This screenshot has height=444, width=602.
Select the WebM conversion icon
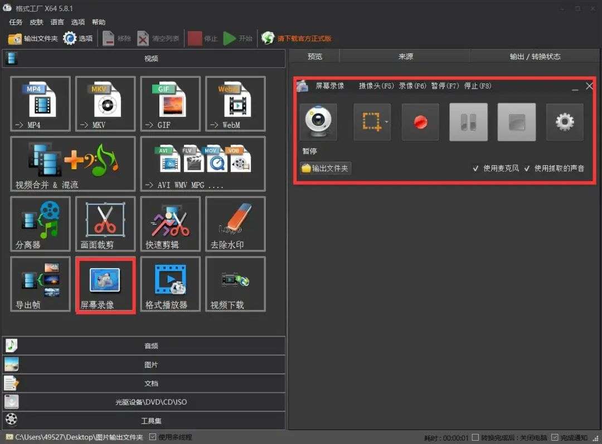coord(235,104)
